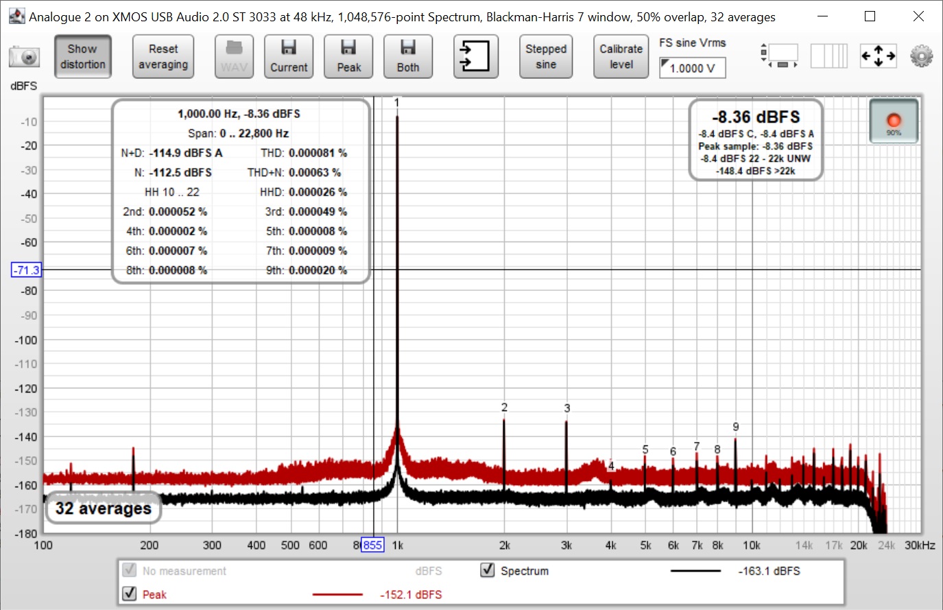
Task: Save the Peak trace
Action: pyautogui.click(x=348, y=57)
